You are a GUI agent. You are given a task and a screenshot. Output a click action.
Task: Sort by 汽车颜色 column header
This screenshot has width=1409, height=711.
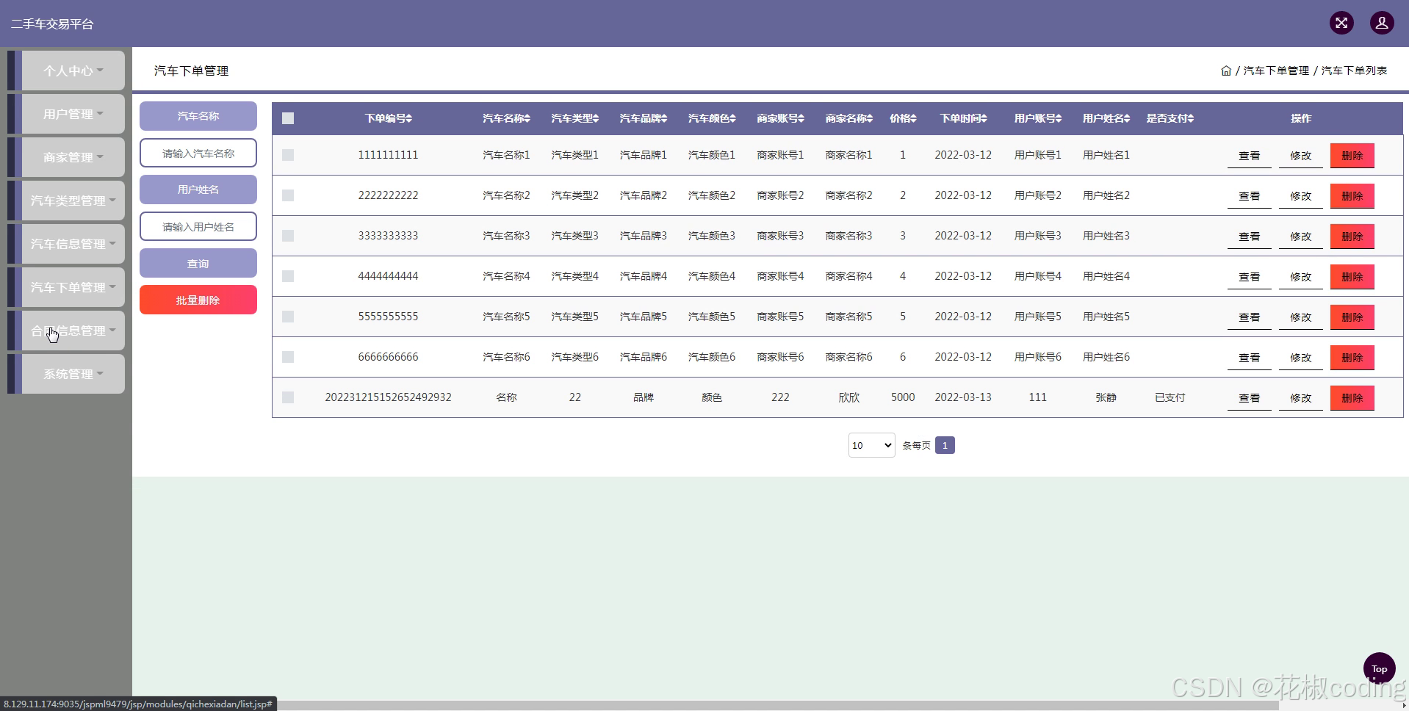click(x=712, y=118)
